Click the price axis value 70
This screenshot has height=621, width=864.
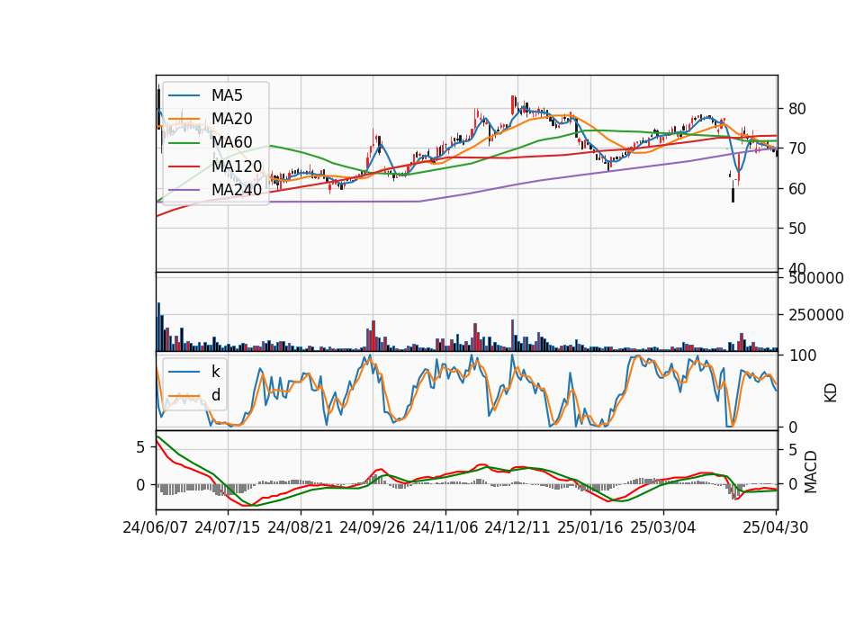coord(796,148)
